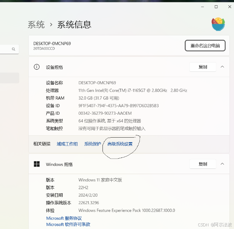Open Microsoft 软件许可条款 link
The height and width of the screenshot is (229, 234).
click(68, 224)
